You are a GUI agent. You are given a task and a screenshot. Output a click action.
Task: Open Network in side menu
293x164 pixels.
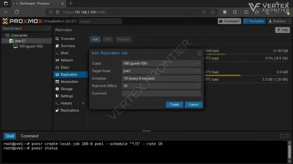(67, 60)
